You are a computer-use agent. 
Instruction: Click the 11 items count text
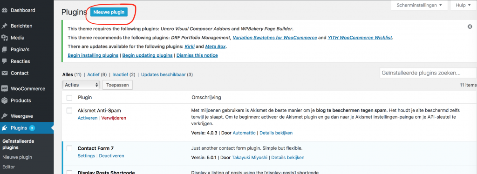tap(468, 85)
